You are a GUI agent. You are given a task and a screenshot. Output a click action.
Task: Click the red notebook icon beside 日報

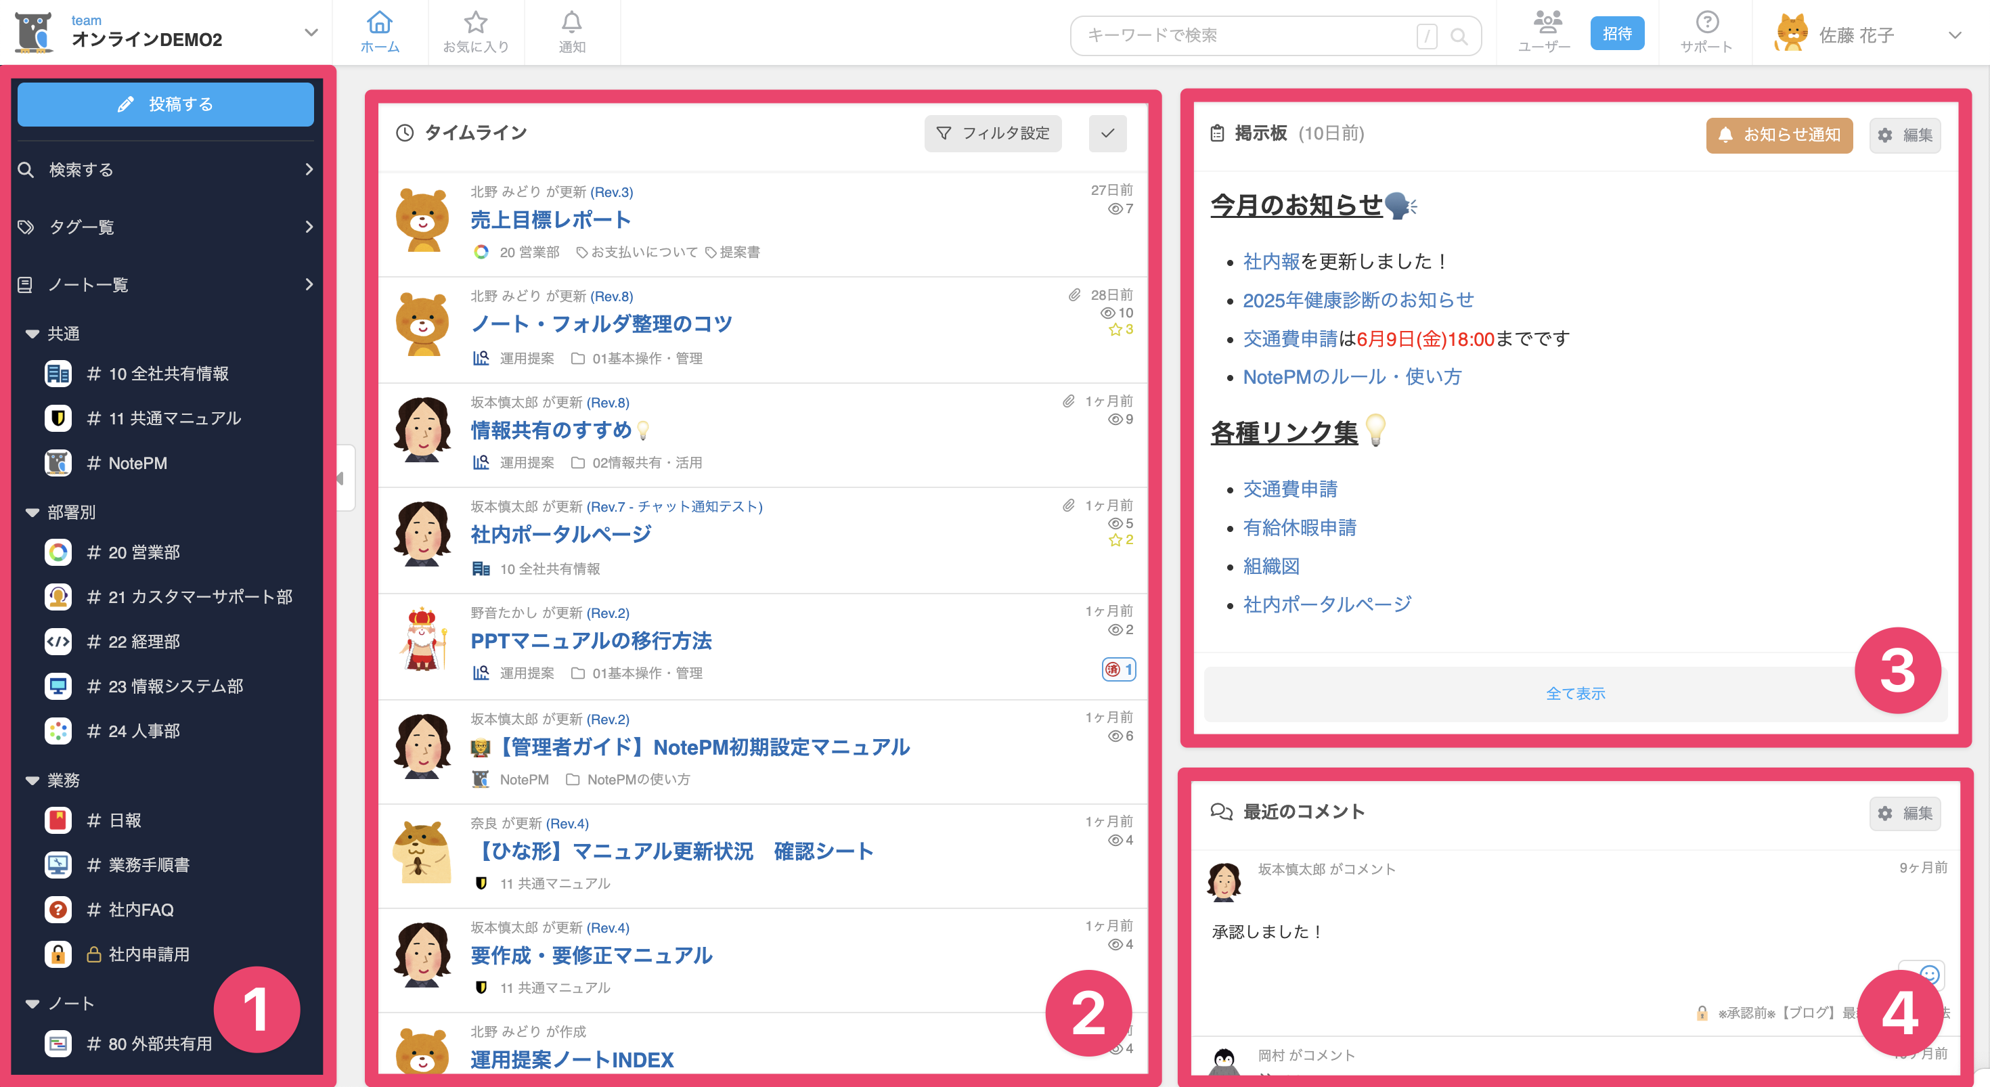pos(58,820)
